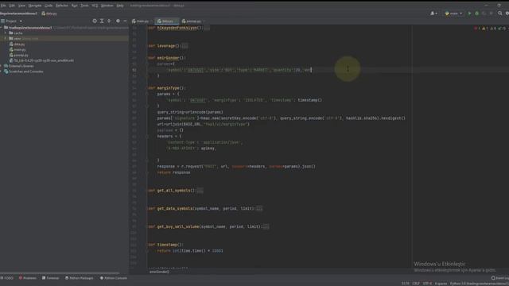Open the Window menu
Screen dimensions: 509x286
pos(107,6)
